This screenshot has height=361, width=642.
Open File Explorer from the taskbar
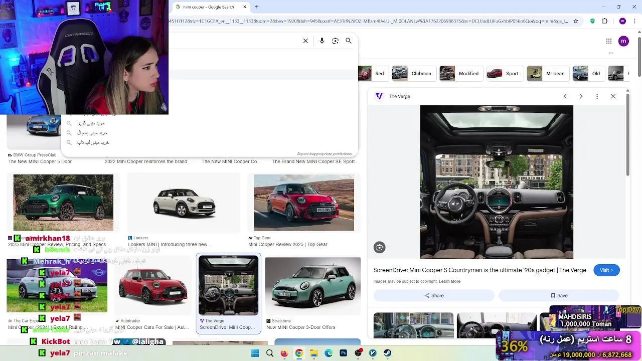[x=314, y=353]
